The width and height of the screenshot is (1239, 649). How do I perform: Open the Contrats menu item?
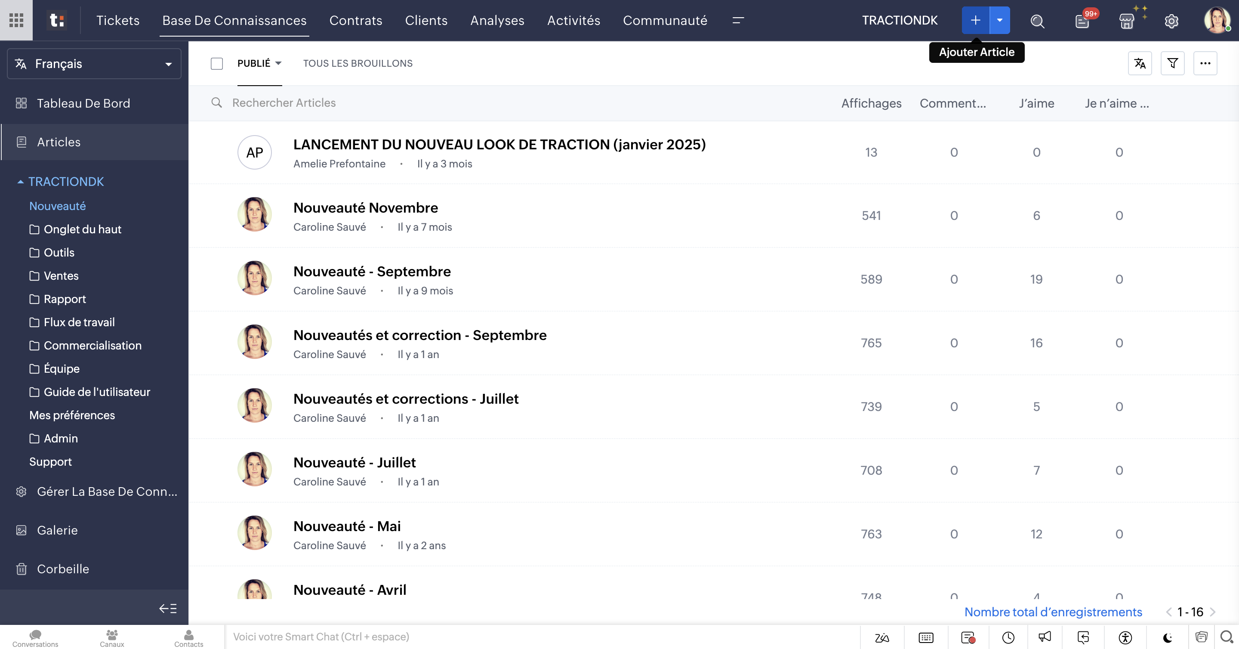pyautogui.click(x=355, y=20)
